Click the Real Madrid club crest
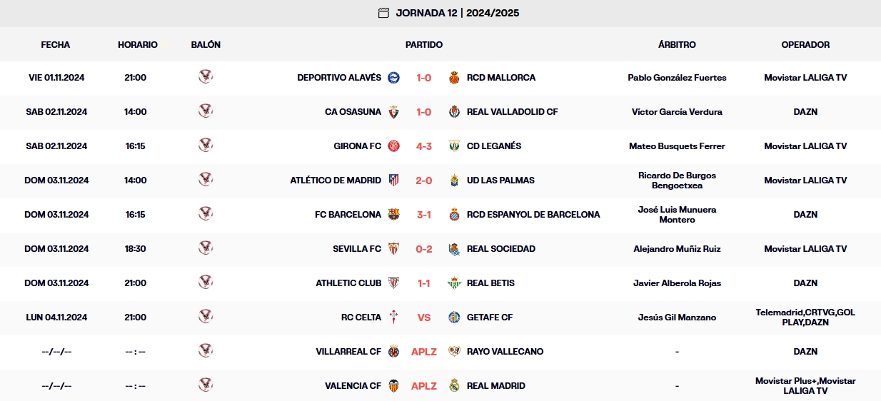 point(454,386)
